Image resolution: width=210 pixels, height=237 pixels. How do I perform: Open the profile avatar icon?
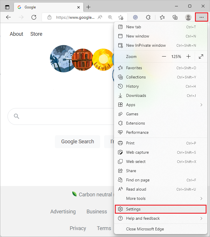(188, 17)
